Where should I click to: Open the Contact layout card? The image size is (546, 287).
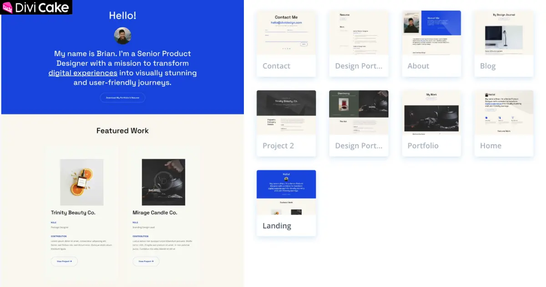click(286, 44)
